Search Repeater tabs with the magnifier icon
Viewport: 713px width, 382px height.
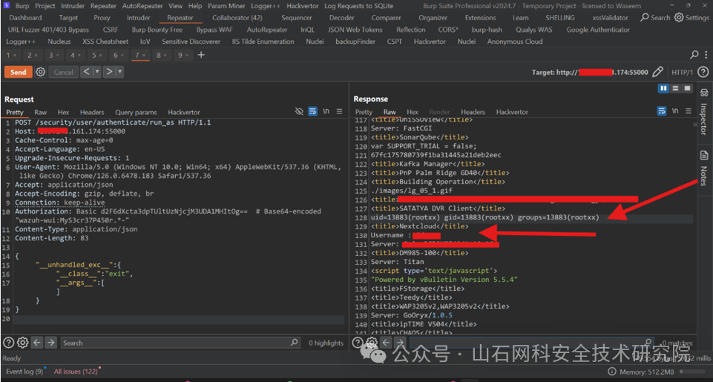point(694,55)
